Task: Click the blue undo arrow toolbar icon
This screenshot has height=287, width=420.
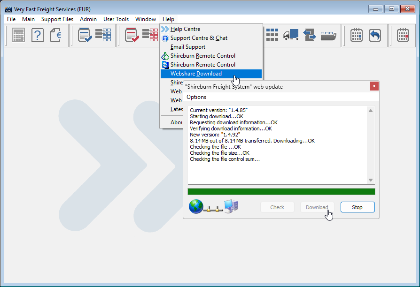Action: point(375,35)
